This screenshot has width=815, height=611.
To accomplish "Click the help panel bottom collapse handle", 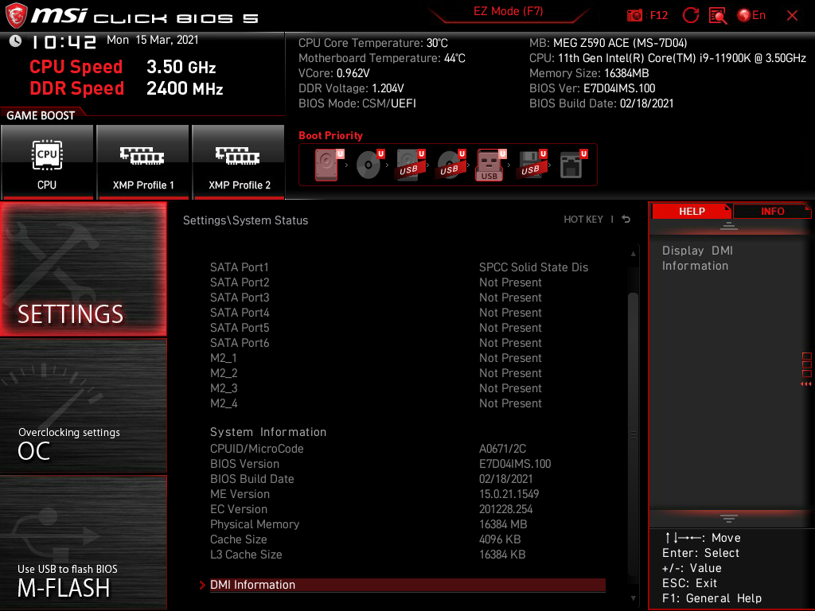I will (729, 519).
